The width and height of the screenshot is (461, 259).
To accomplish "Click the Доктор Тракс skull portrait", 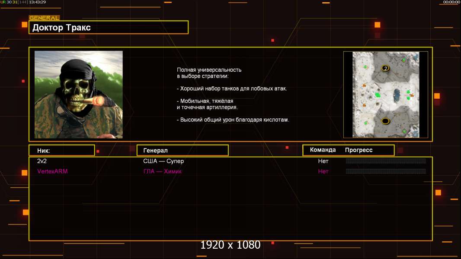I will tap(79, 95).
